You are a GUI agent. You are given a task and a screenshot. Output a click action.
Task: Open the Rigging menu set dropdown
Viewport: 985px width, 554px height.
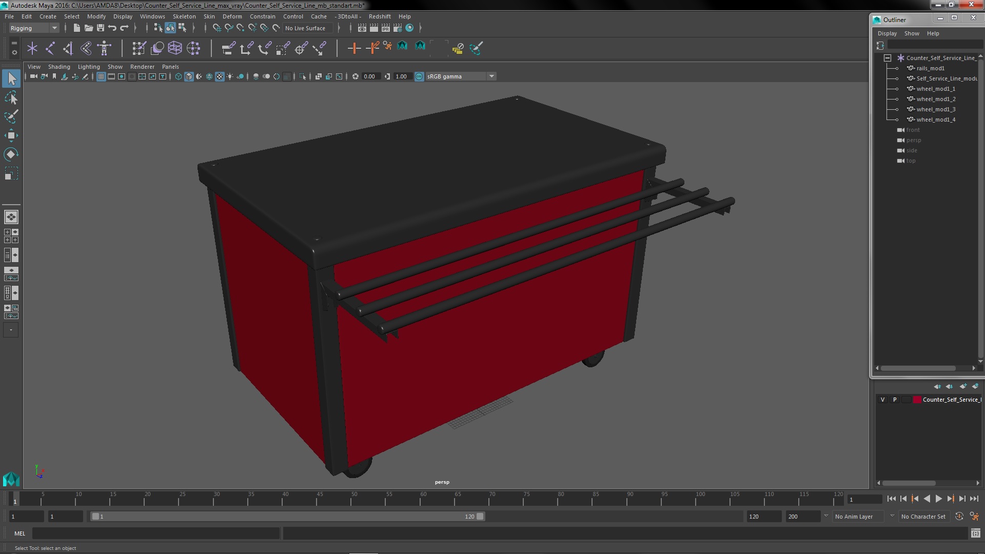point(34,28)
